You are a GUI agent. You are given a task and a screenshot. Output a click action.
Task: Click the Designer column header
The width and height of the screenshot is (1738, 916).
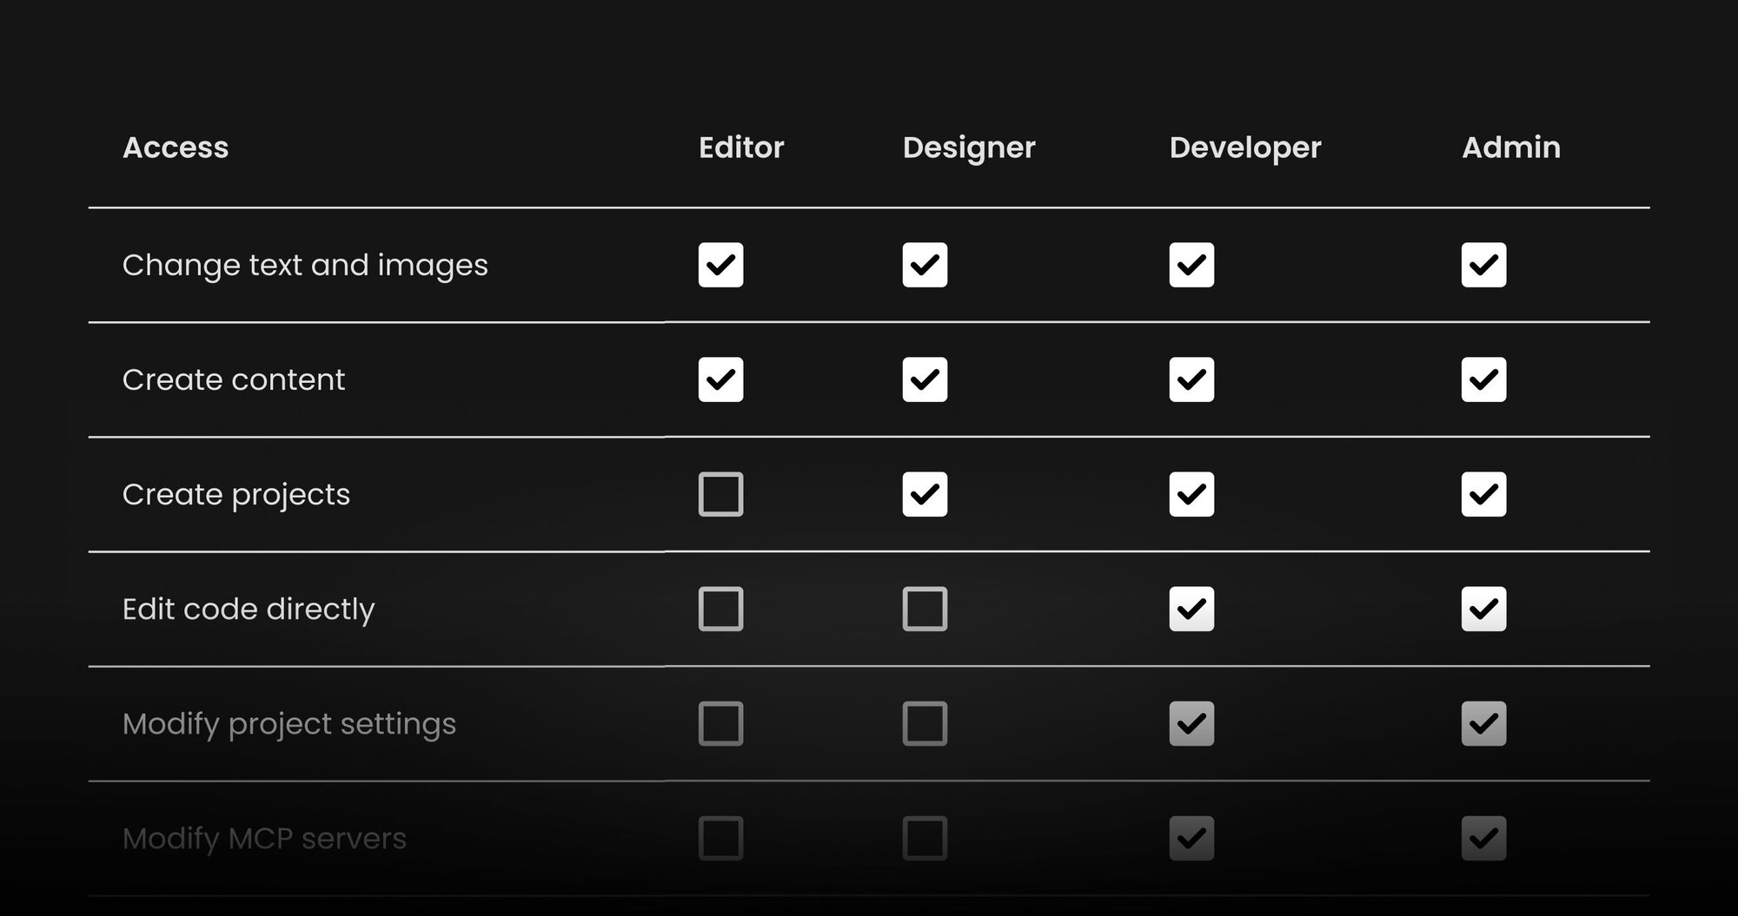(969, 148)
